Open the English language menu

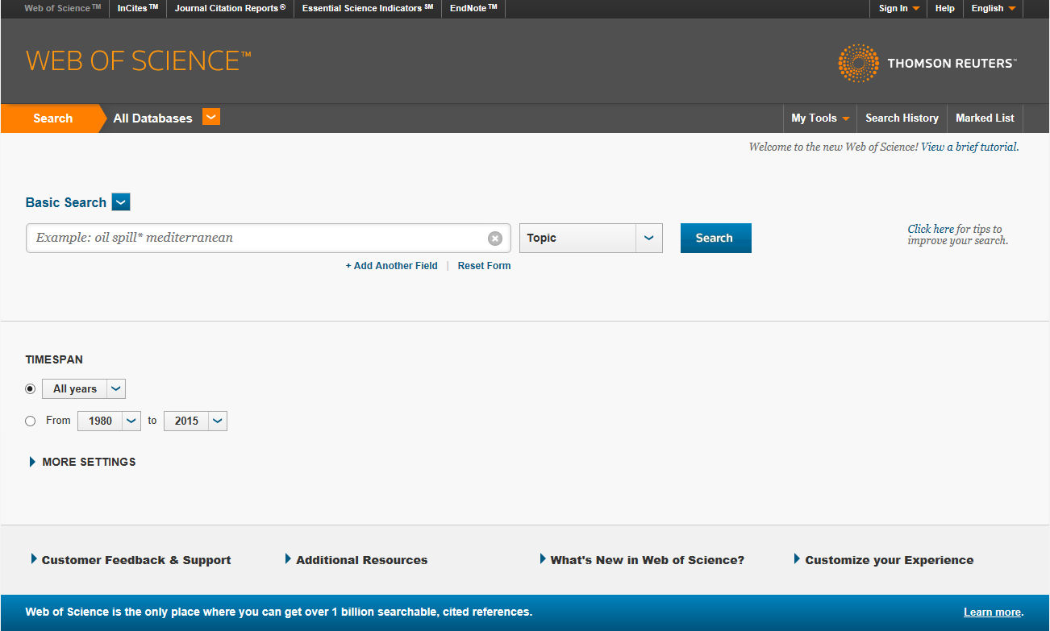click(x=993, y=8)
